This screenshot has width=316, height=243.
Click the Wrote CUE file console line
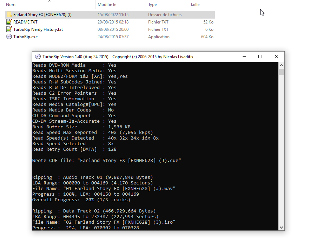click(x=107, y=161)
